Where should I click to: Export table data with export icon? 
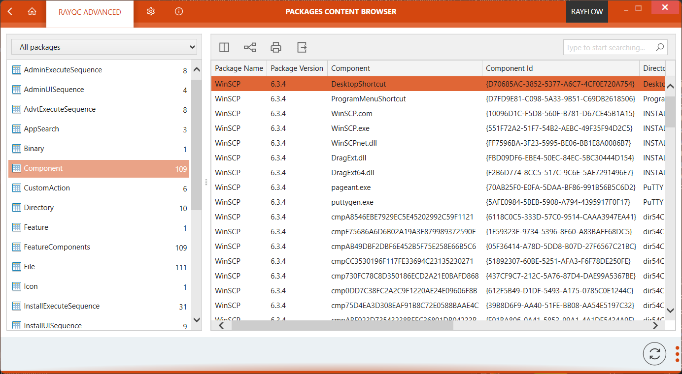[x=302, y=47]
